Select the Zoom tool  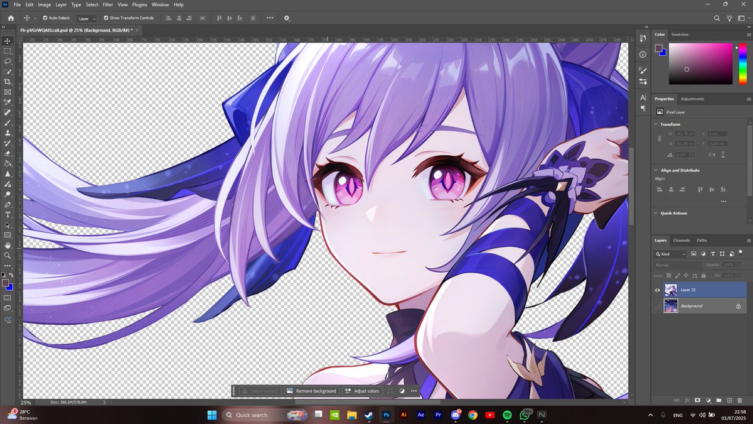pos(8,256)
